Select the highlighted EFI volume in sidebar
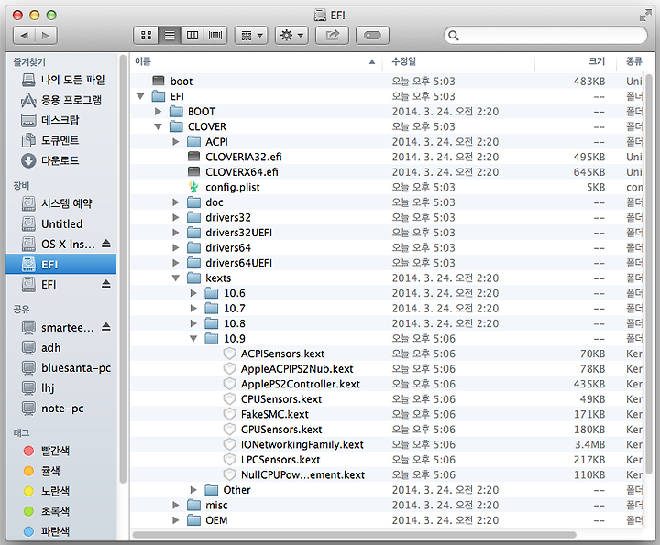The width and height of the screenshot is (660, 545). pyautogui.click(x=61, y=264)
